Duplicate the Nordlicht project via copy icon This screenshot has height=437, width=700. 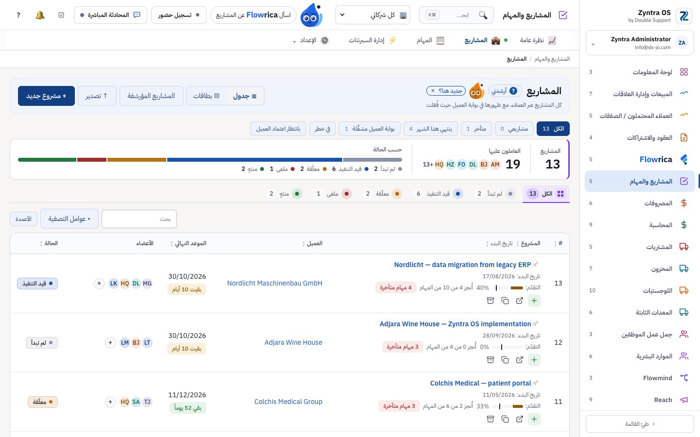505,301
